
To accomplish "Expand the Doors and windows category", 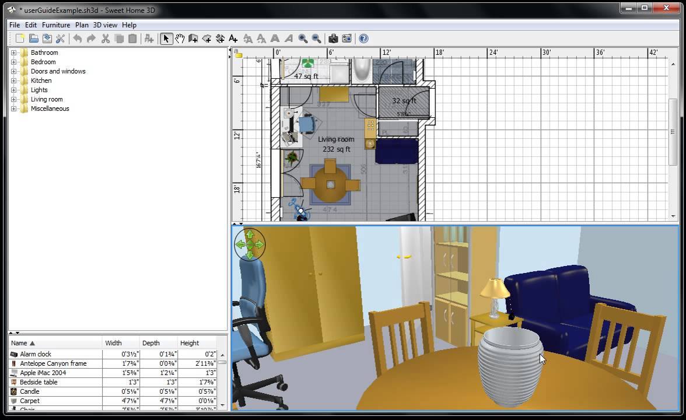I will tap(13, 71).
